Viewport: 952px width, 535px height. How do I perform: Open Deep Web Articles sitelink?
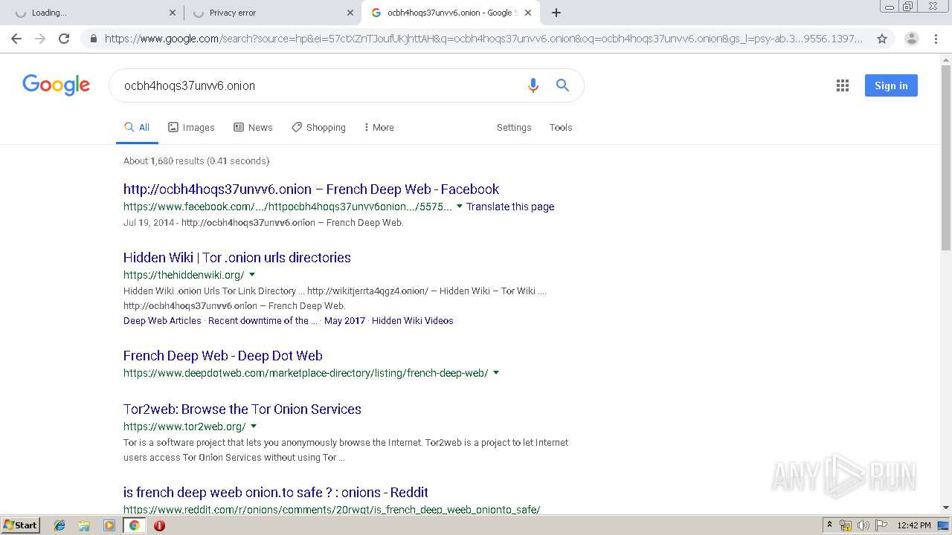162,321
